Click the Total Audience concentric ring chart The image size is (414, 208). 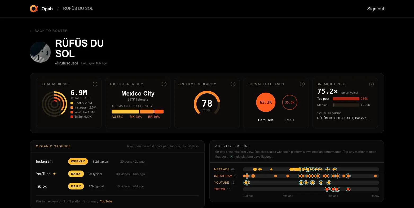(54, 104)
